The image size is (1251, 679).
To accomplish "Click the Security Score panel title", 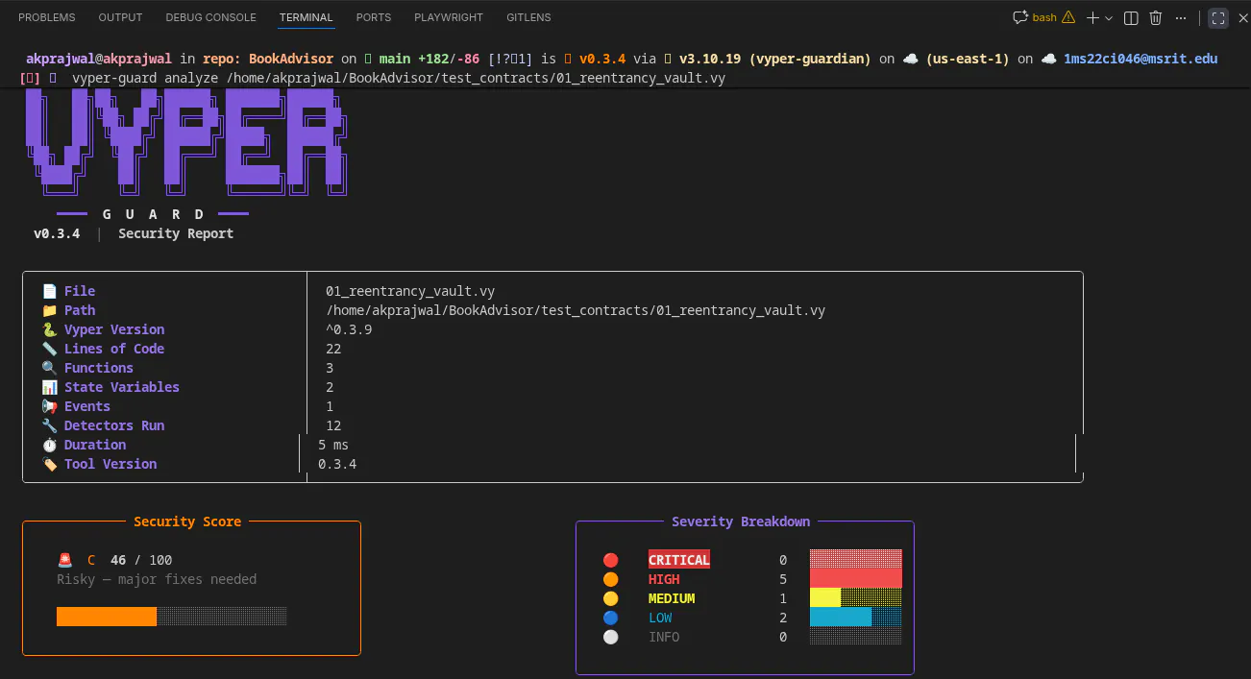I will (187, 521).
